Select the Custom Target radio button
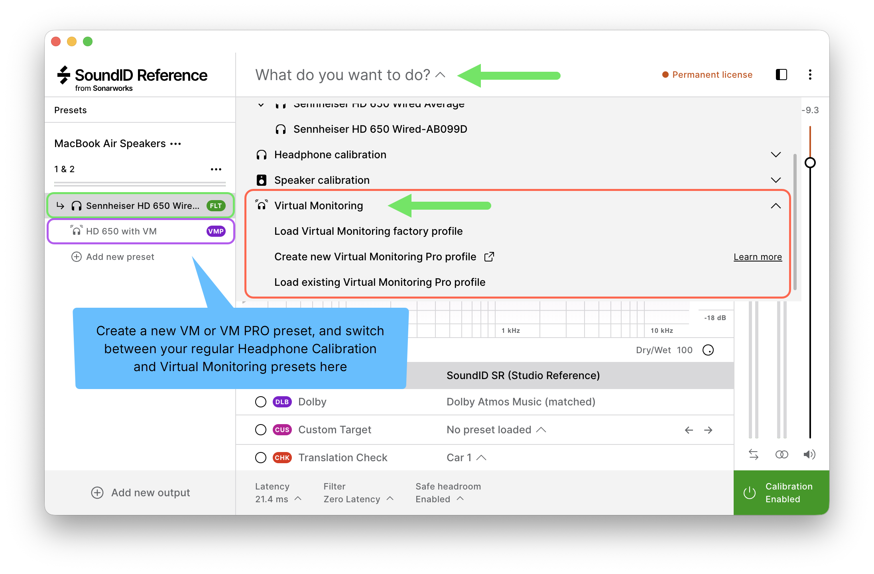The image size is (874, 574). pyautogui.click(x=261, y=430)
